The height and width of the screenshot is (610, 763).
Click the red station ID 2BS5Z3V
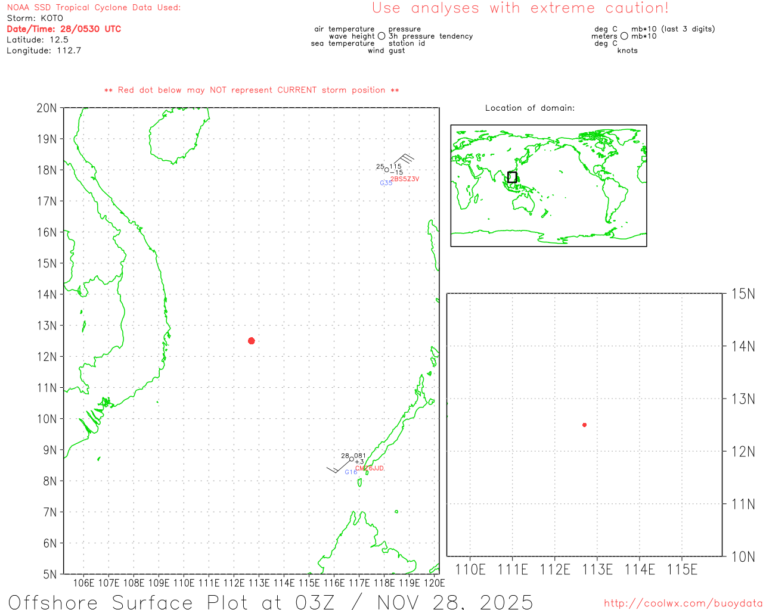(x=405, y=179)
